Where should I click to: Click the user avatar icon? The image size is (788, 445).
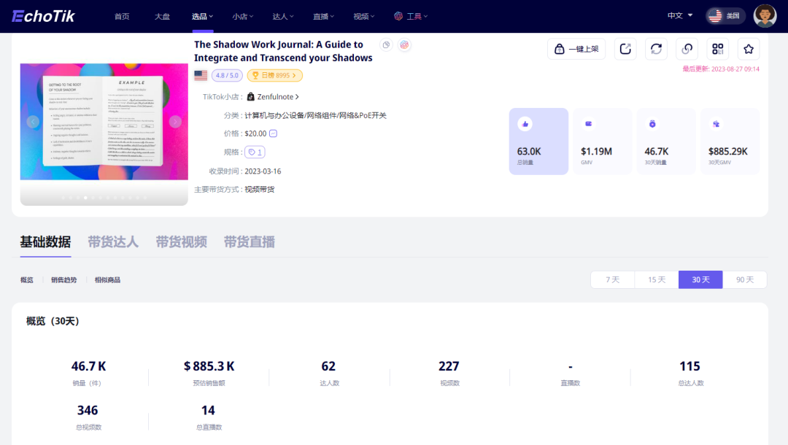point(765,15)
